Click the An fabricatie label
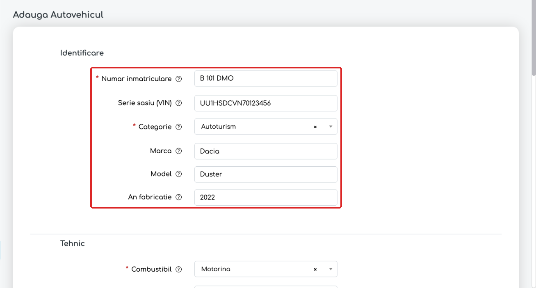 [150, 197]
